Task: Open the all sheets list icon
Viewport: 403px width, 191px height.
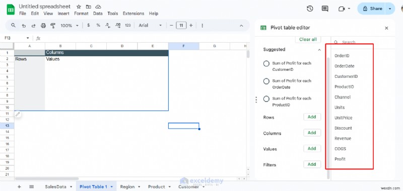Action: point(31,186)
